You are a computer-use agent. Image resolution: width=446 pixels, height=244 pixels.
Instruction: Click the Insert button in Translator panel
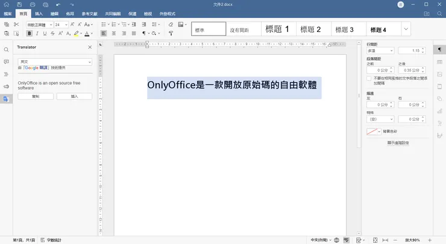click(x=74, y=97)
